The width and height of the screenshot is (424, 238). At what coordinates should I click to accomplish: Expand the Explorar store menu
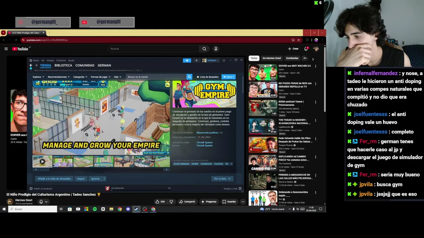[38, 77]
